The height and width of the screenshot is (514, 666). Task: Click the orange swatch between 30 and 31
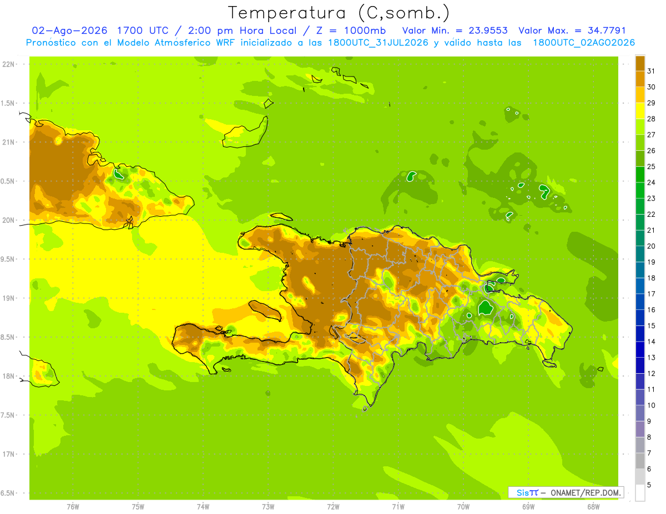click(x=640, y=79)
